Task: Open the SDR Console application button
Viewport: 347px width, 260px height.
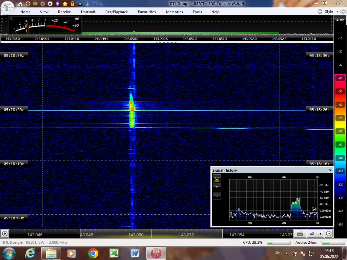Action: [x=7, y=7]
